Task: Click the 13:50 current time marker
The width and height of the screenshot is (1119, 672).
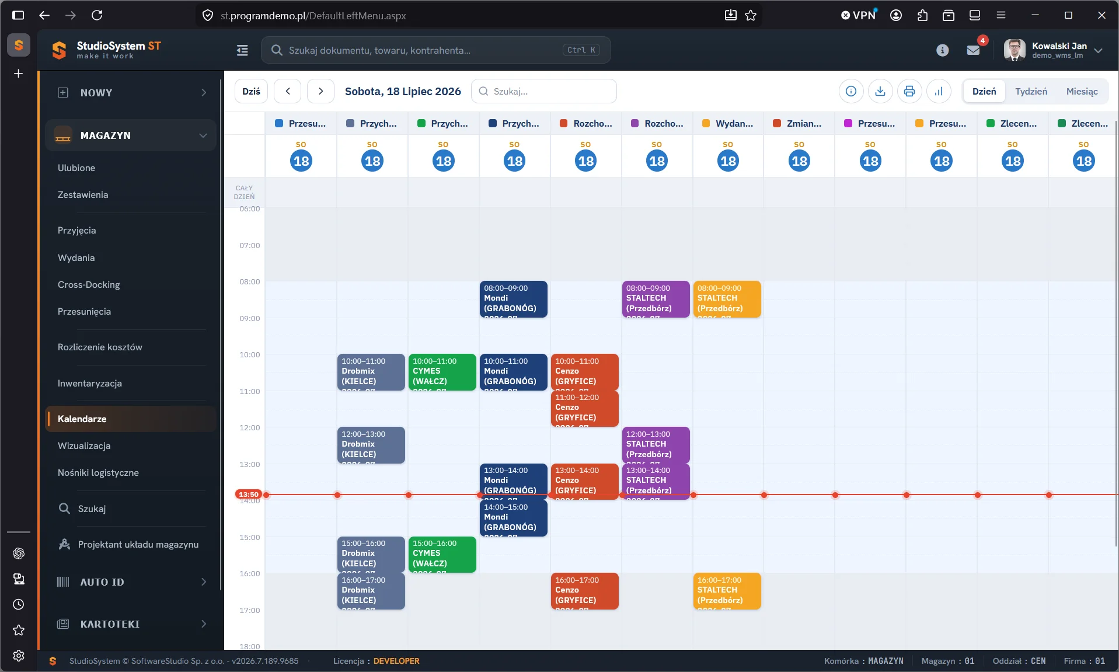Action: tap(249, 495)
